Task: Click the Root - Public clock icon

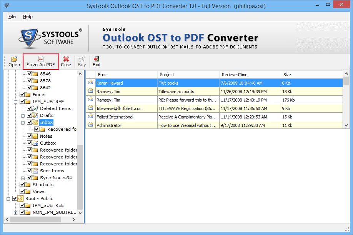Action: pyautogui.click(x=20, y=198)
